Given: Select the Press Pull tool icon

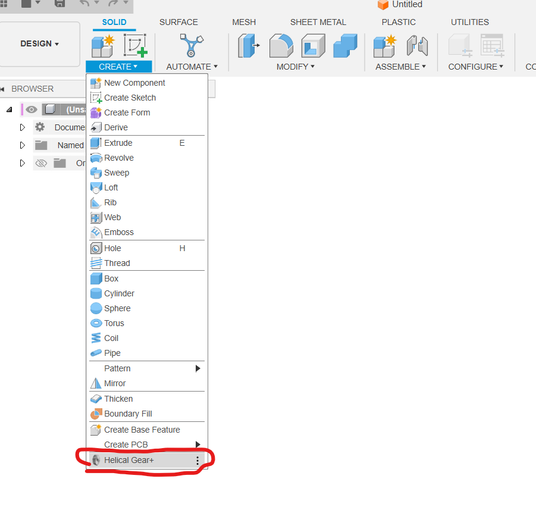Looking at the screenshot, I should (x=249, y=46).
